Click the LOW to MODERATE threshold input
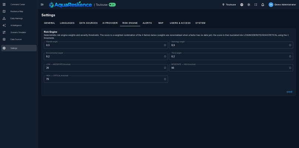This screenshot has width=299, height=148. 106,68
